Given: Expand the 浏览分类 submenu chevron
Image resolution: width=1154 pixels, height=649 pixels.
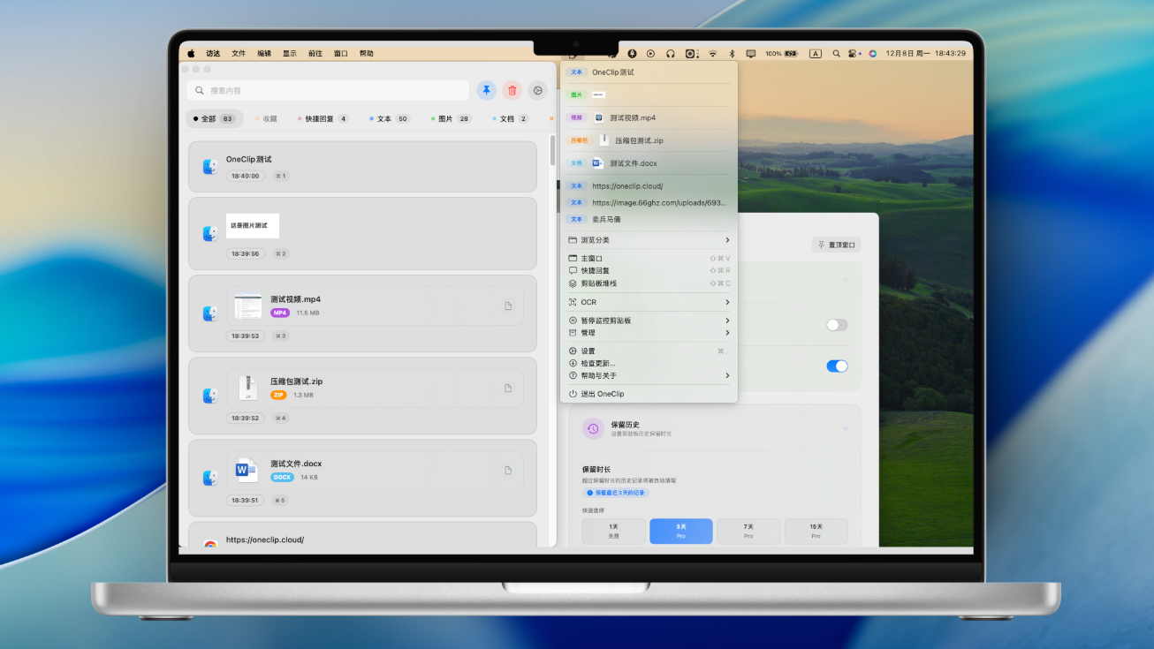Looking at the screenshot, I should coord(727,239).
